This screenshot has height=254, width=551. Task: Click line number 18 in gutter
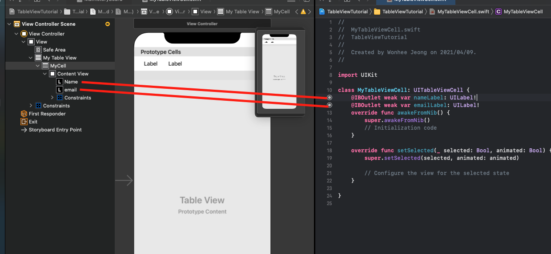pos(329,151)
